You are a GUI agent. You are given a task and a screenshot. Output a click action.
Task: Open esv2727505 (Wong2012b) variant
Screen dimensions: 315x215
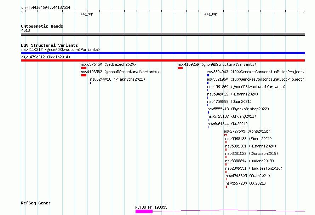pyautogui.click(x=247, y=131)
